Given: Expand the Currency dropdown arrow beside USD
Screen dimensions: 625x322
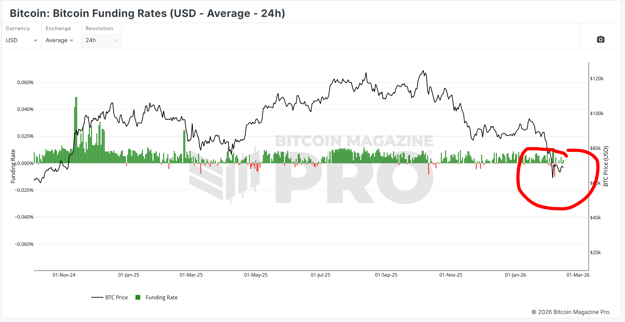Looking at the screenshot, I should (x=35, y=40).
